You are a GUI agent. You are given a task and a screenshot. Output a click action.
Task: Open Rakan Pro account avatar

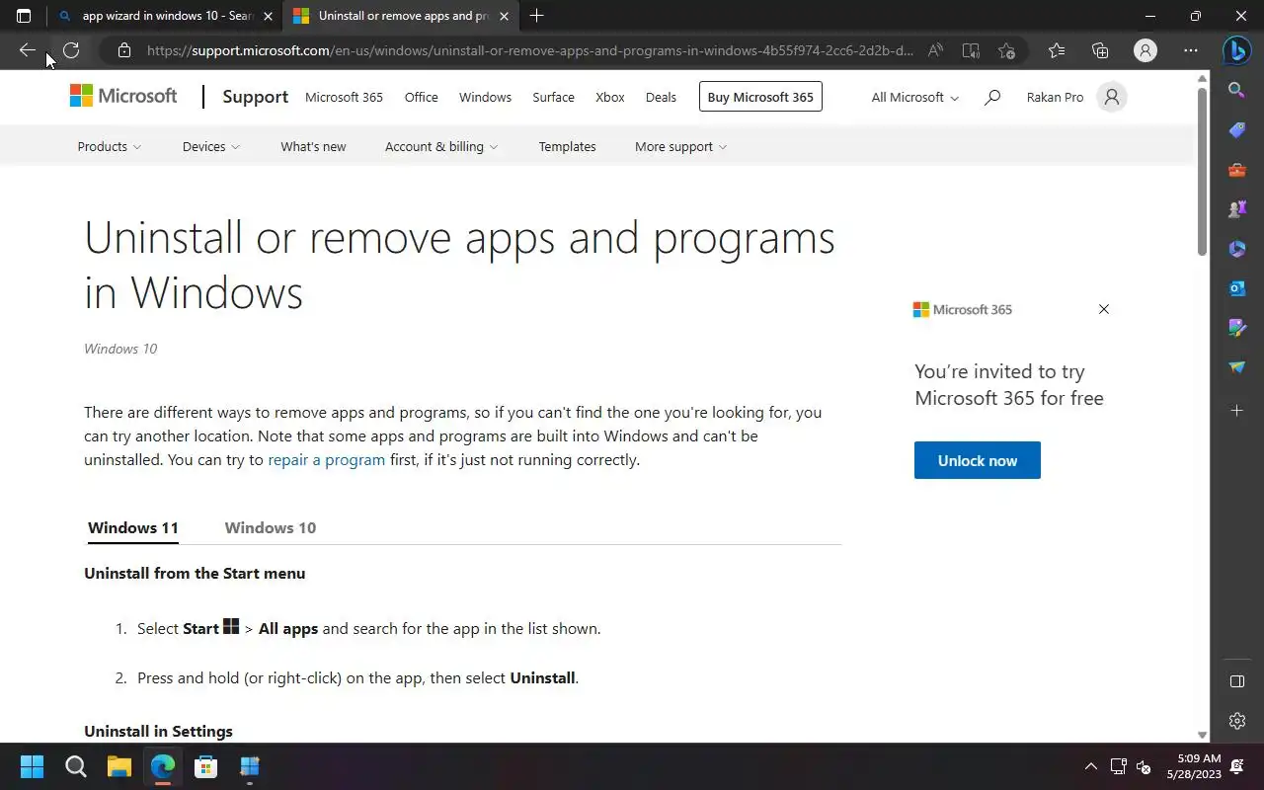1111,97
